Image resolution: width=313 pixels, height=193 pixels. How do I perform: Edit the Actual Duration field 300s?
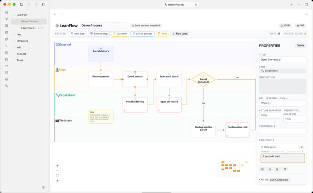click(x=270, y=115)
